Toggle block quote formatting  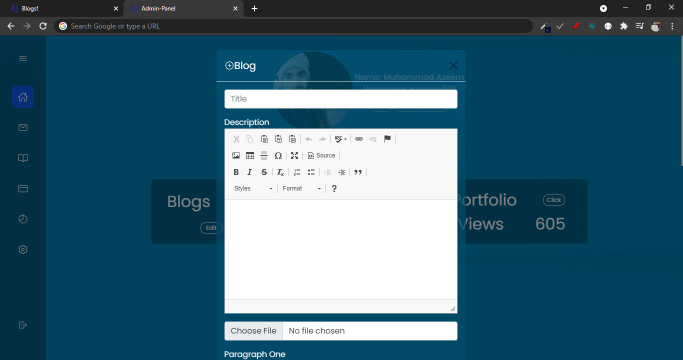coord(358,172)
